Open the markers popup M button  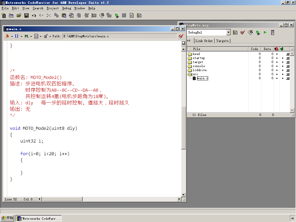click(x=28, y=36)
